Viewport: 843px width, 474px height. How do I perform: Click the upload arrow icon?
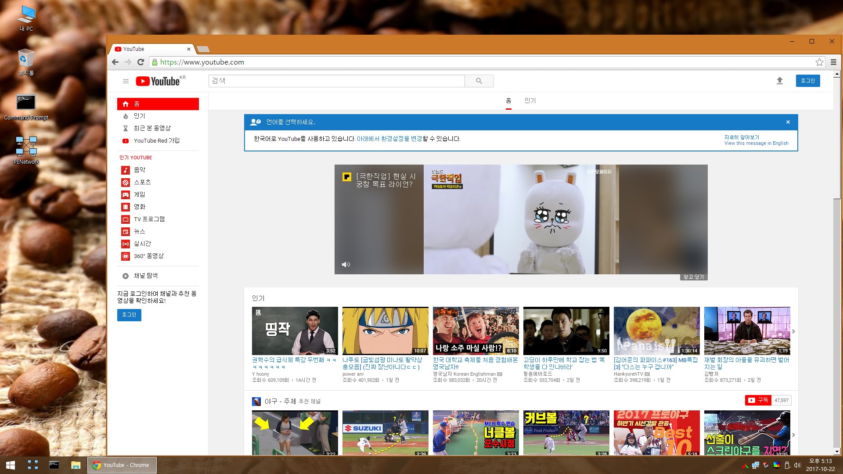tap(780, 81)
